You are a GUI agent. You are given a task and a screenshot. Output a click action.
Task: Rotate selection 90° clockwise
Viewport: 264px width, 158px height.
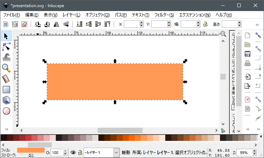pos(47,24)
